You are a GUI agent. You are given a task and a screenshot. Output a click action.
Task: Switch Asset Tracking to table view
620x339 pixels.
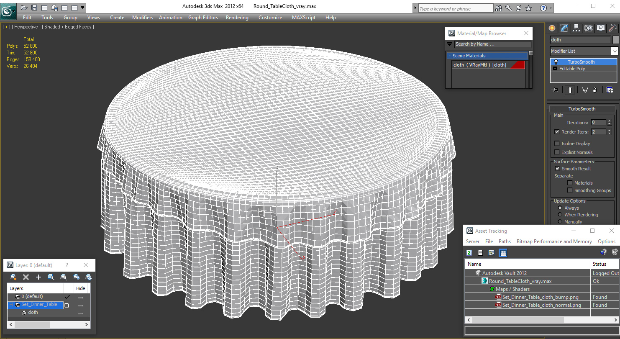[x=503, y=253]
